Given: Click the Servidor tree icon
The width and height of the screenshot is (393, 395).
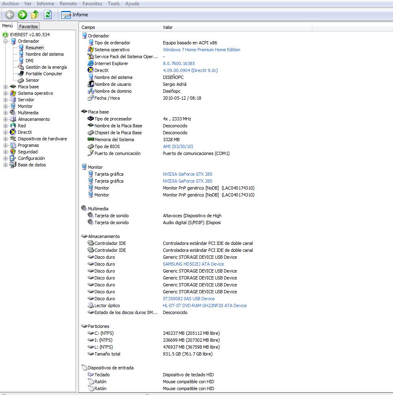Looking at the screenshot, I should coord(13,100).
